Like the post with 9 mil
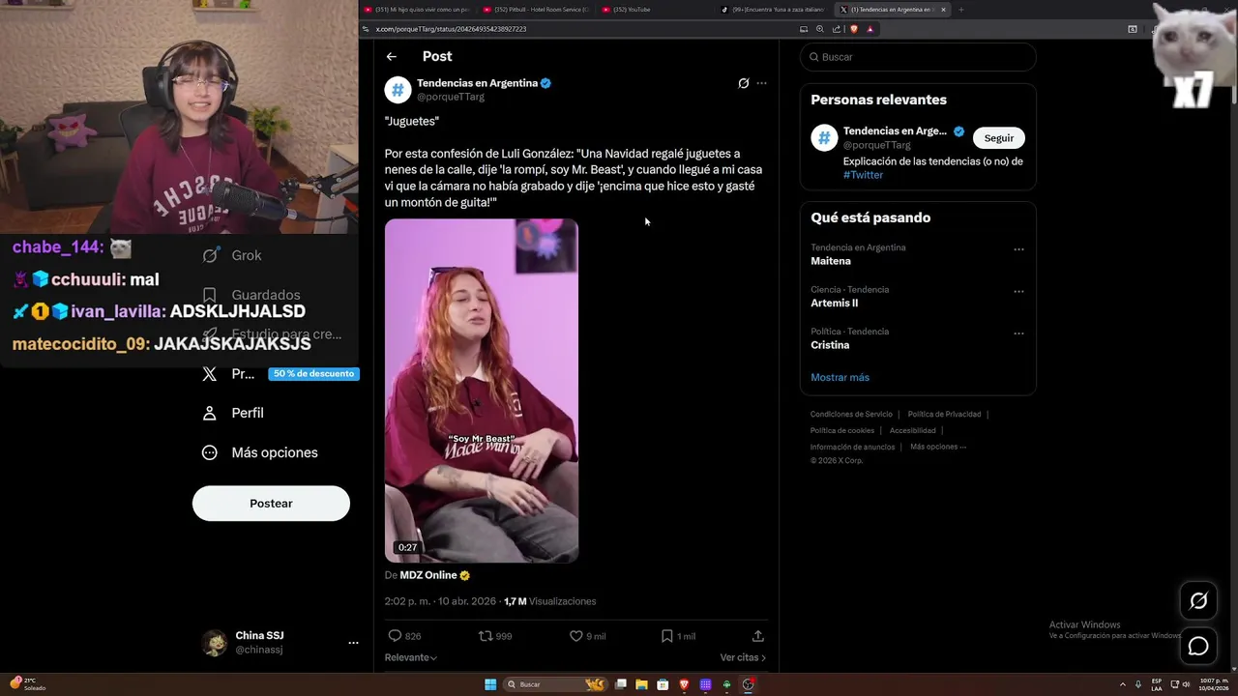The height and width of the screenshot is (696, 1238). [575, 636]
